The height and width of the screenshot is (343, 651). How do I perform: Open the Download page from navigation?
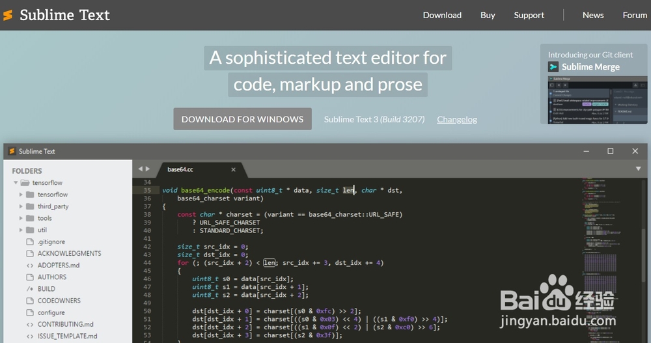click(x=442, y=15)
